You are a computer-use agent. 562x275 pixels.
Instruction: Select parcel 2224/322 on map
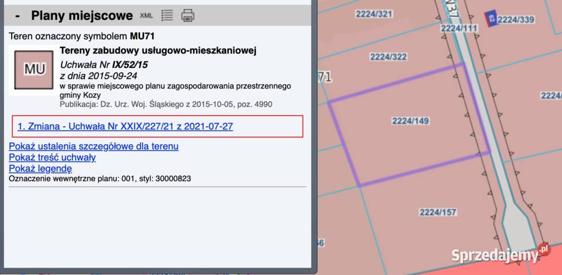(389, 57)
